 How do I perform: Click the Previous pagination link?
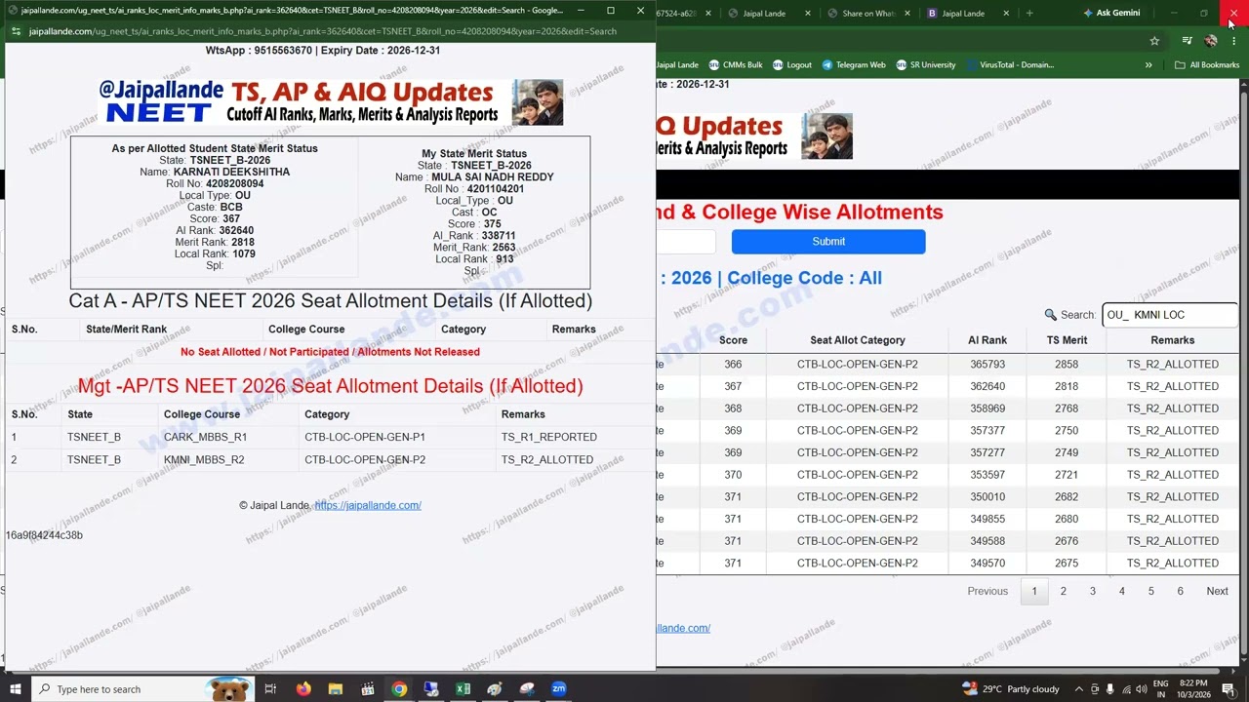987,591
